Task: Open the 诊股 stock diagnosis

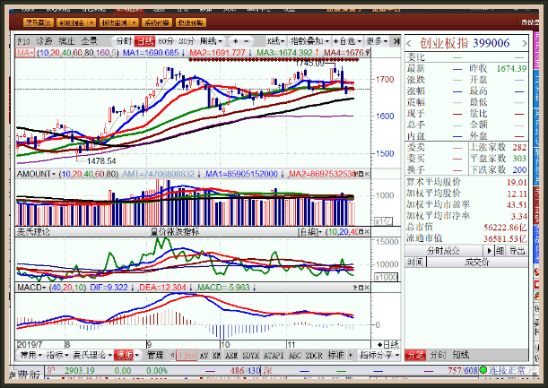Action: tap(45, 41)
